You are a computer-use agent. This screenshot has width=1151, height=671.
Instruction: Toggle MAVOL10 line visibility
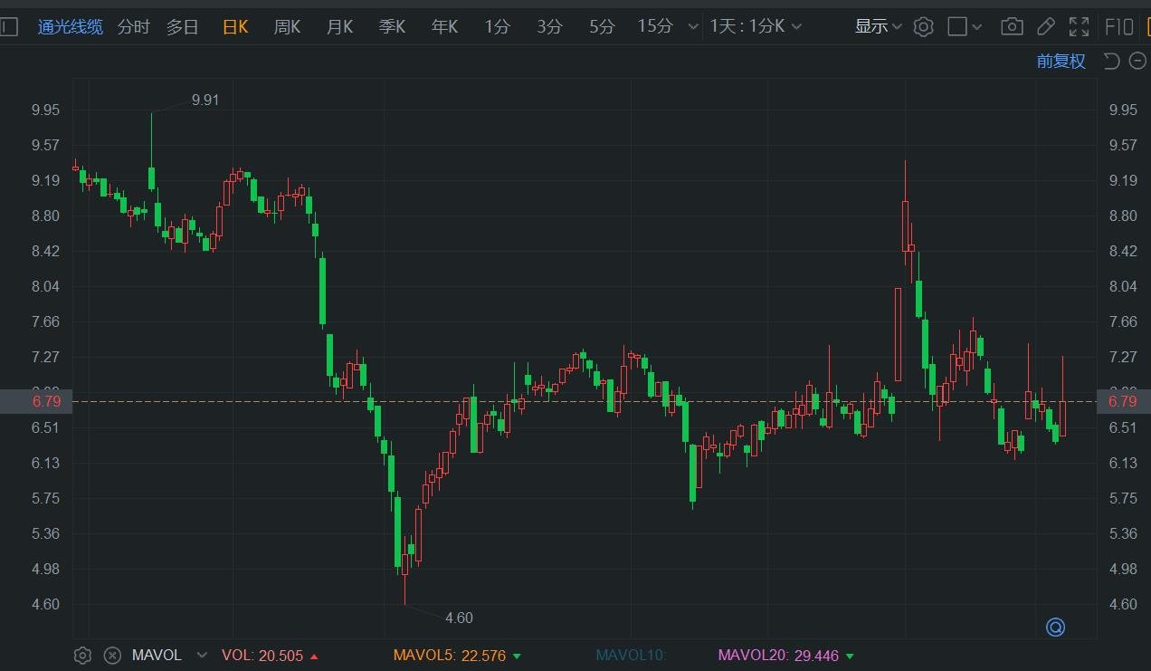pyautogui.click(x=630, y=655)
